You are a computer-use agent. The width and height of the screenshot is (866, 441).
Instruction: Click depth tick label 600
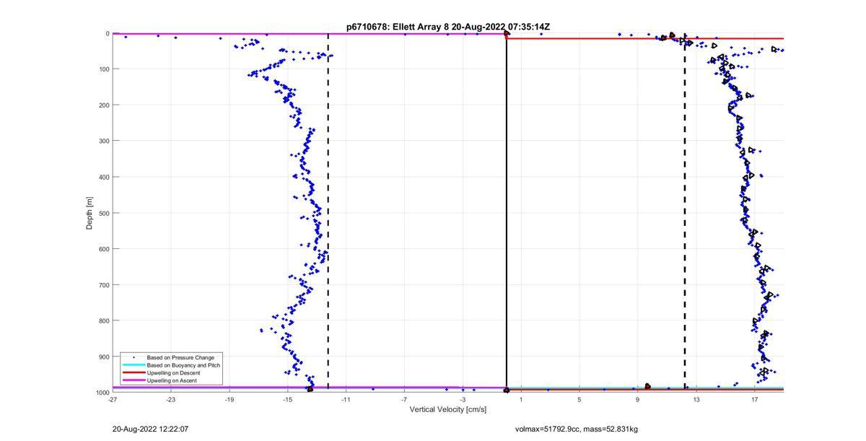point(104,249)
